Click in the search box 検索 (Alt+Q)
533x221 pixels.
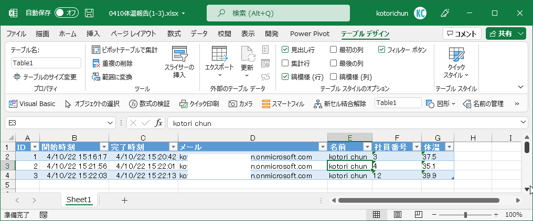(x=278, y=13)
